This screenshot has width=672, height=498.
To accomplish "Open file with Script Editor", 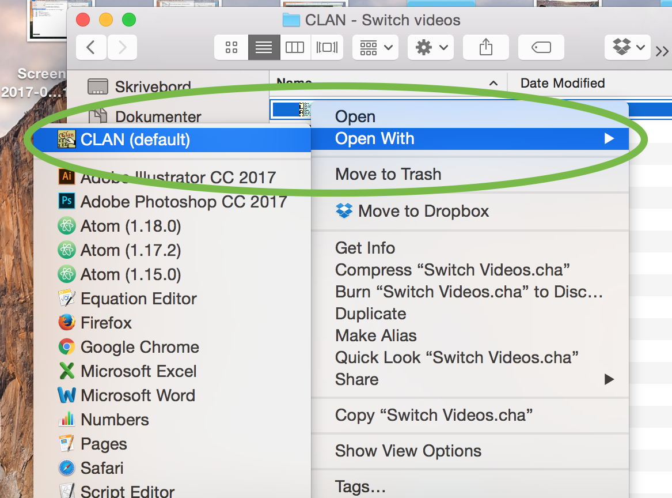I will tap(172, 489).
